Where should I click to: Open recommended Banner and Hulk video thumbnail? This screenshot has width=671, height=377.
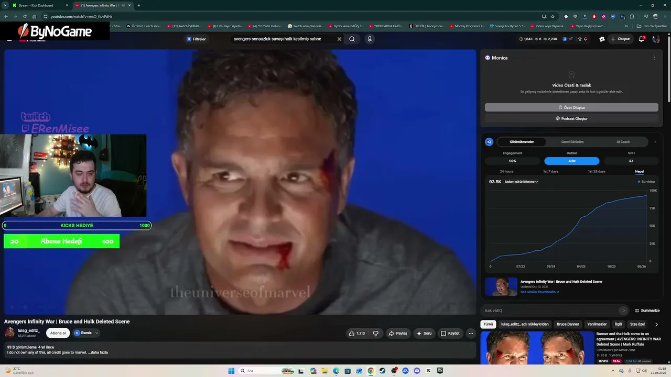[x=537, y=348]
